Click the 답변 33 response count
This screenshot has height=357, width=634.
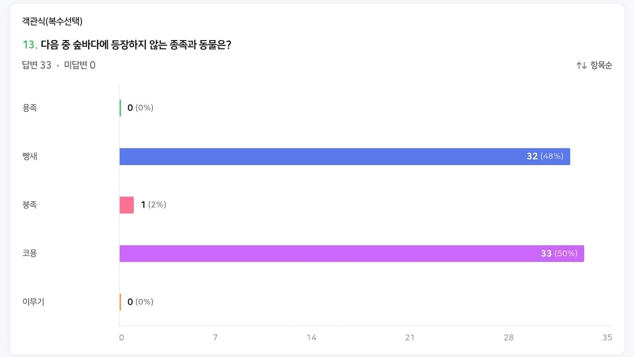[x=36, y=65]
